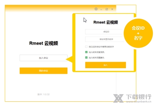This screenshot has width=156, height=105.
Task: Uncheck 加入时关闭麦克风 checkbox
Action: click(x=86, y=52)
